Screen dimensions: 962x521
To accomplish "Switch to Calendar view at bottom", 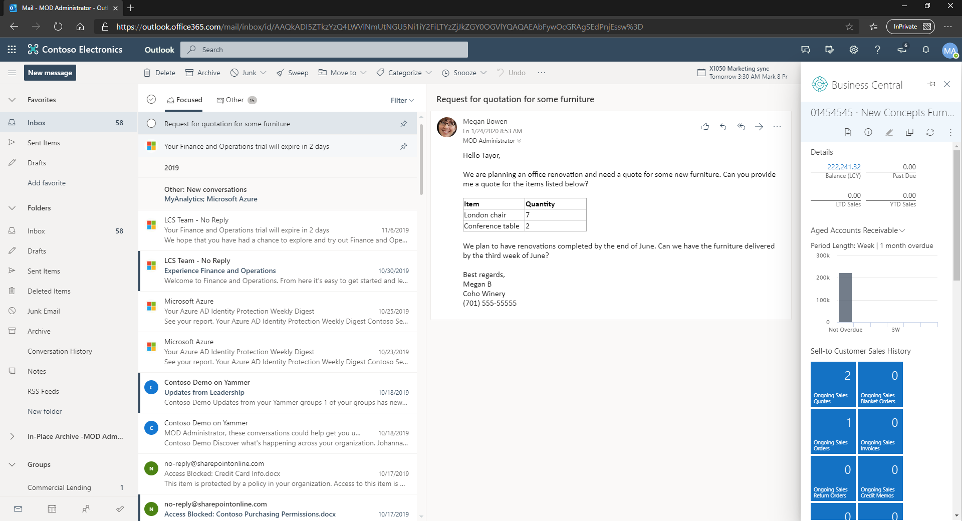I will tap(52, 509).
